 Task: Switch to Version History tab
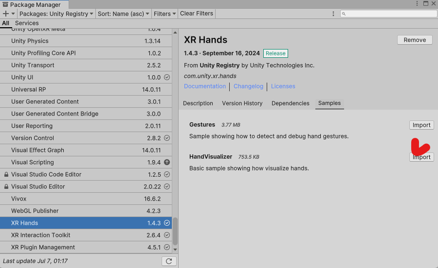(x=242, y=103)
